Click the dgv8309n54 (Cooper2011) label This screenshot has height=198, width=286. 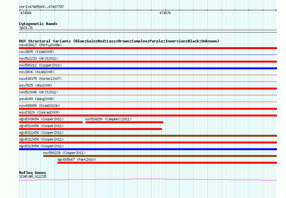[41, 119]
